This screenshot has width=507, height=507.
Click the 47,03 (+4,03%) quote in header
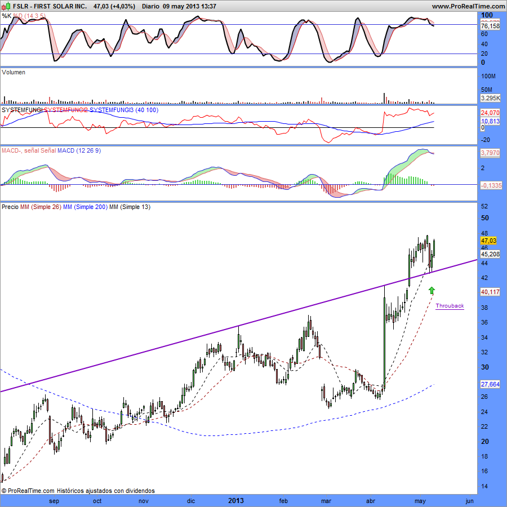pyautogui.click(x=114, y=6)
